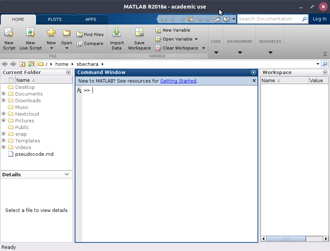Click the Workspace scrollbar right arrow

pyautogui.click(x=326, y=239)
